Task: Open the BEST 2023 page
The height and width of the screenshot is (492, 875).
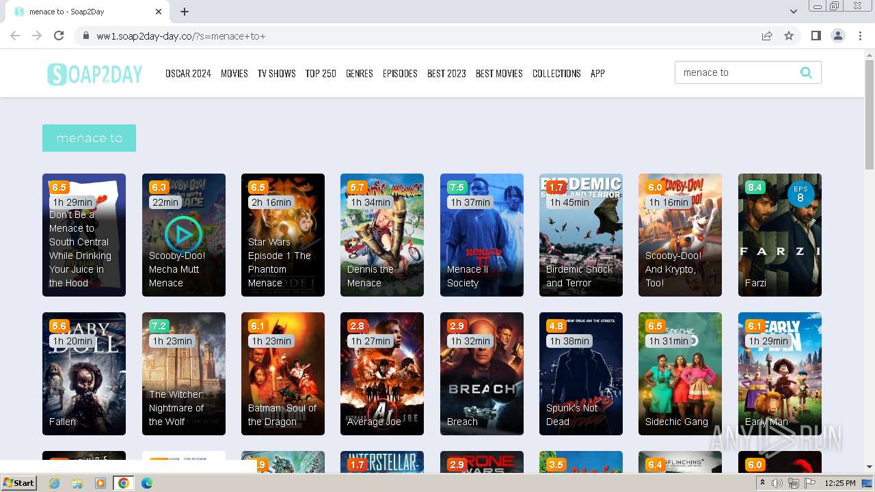Action: click(446, 73)
